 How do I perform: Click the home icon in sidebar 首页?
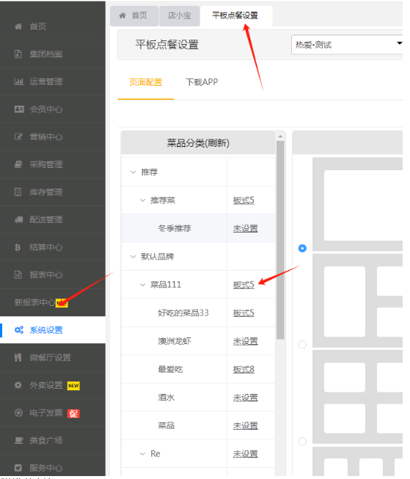pos(18,26)
